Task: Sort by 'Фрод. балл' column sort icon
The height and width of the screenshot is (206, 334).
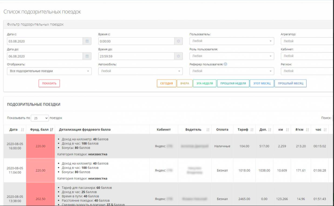Action: tap(52, 130)
